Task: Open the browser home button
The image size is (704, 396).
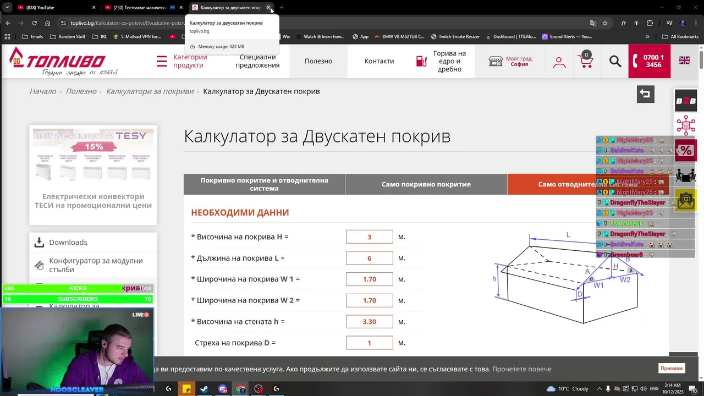Action: (47, 23)
